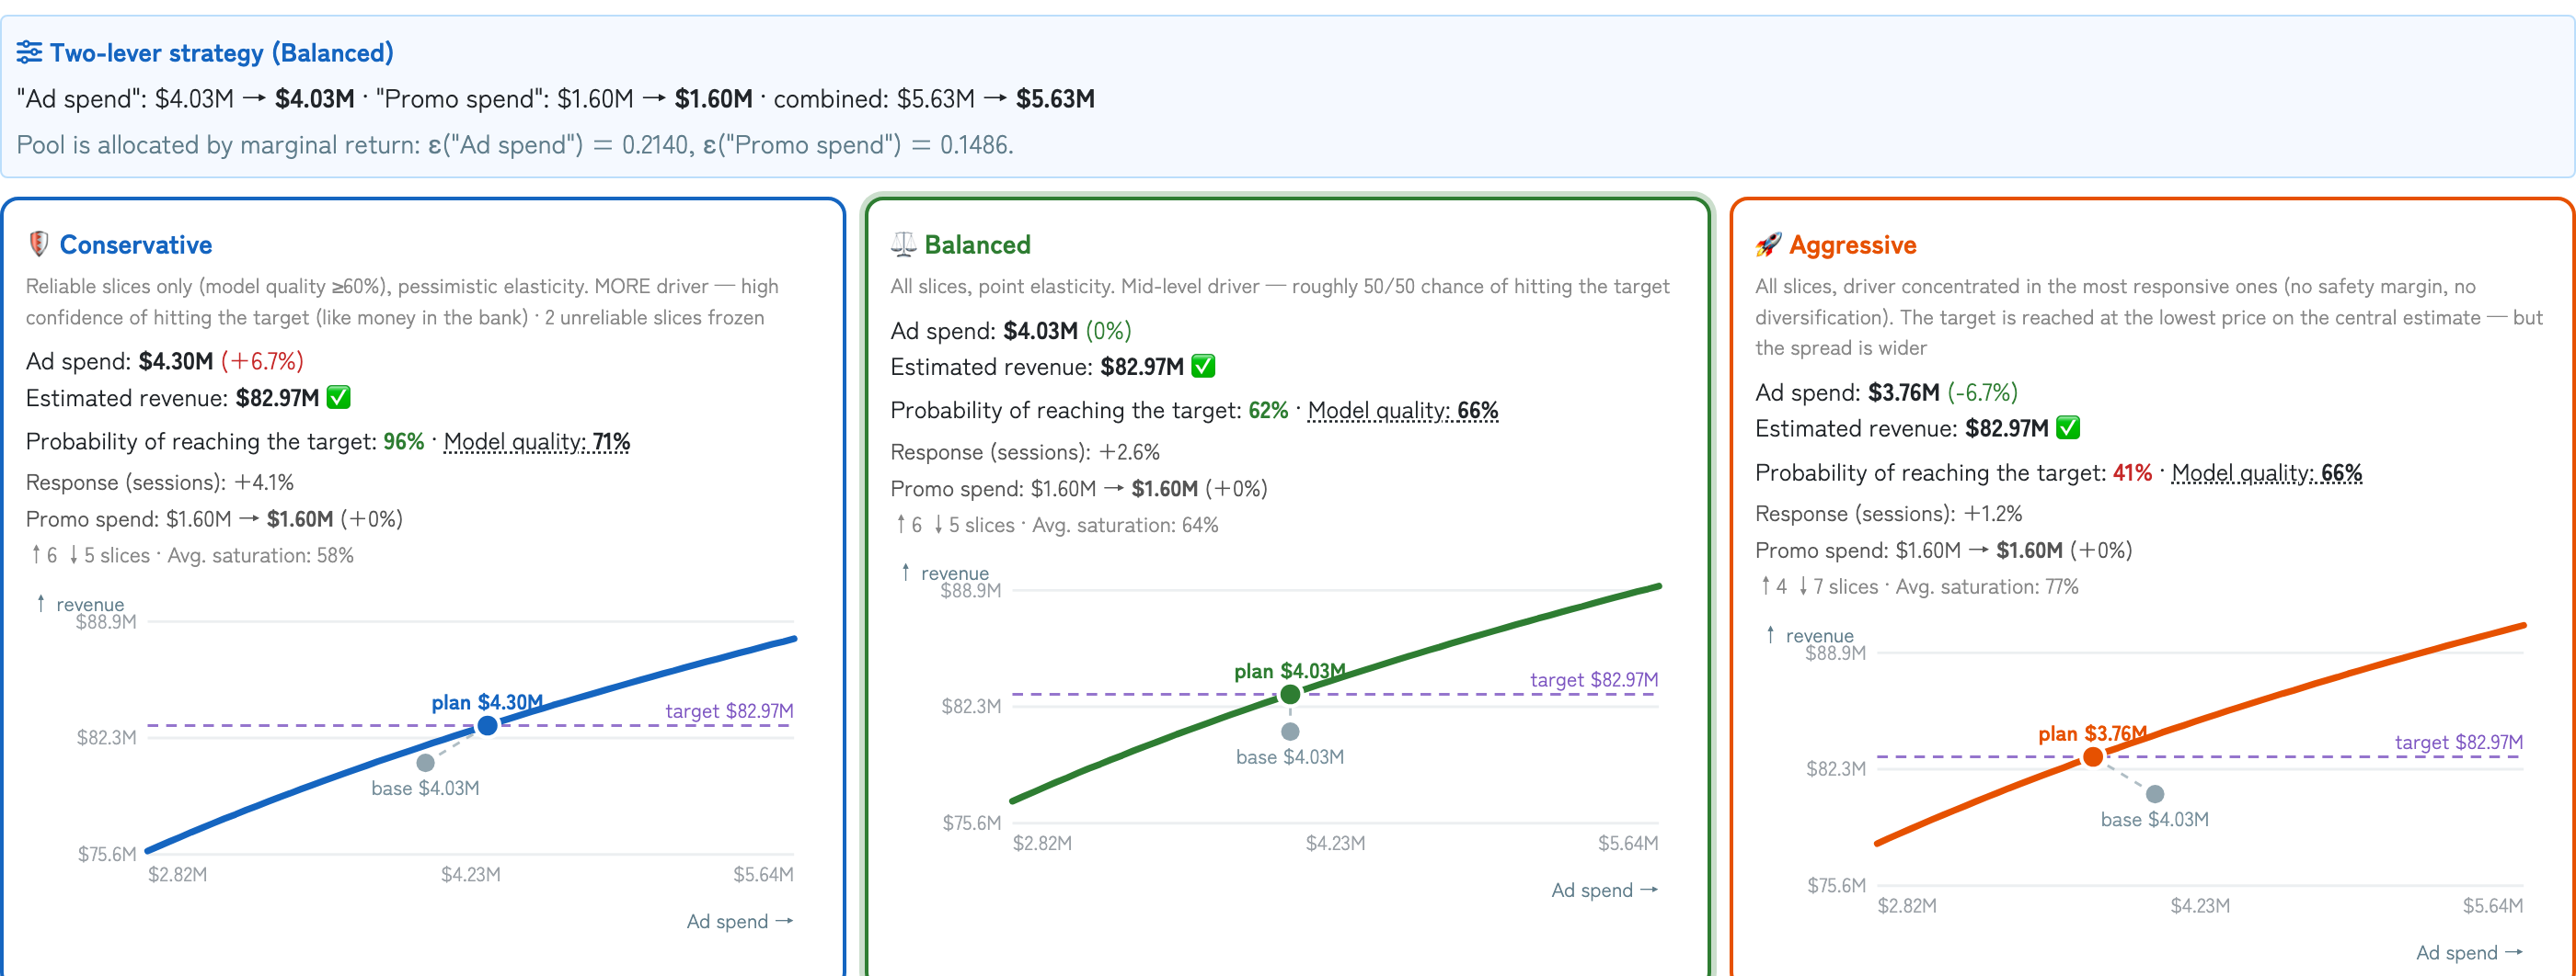Click 'Avg. saturation: 77%' text

(x=1987, y=586)
